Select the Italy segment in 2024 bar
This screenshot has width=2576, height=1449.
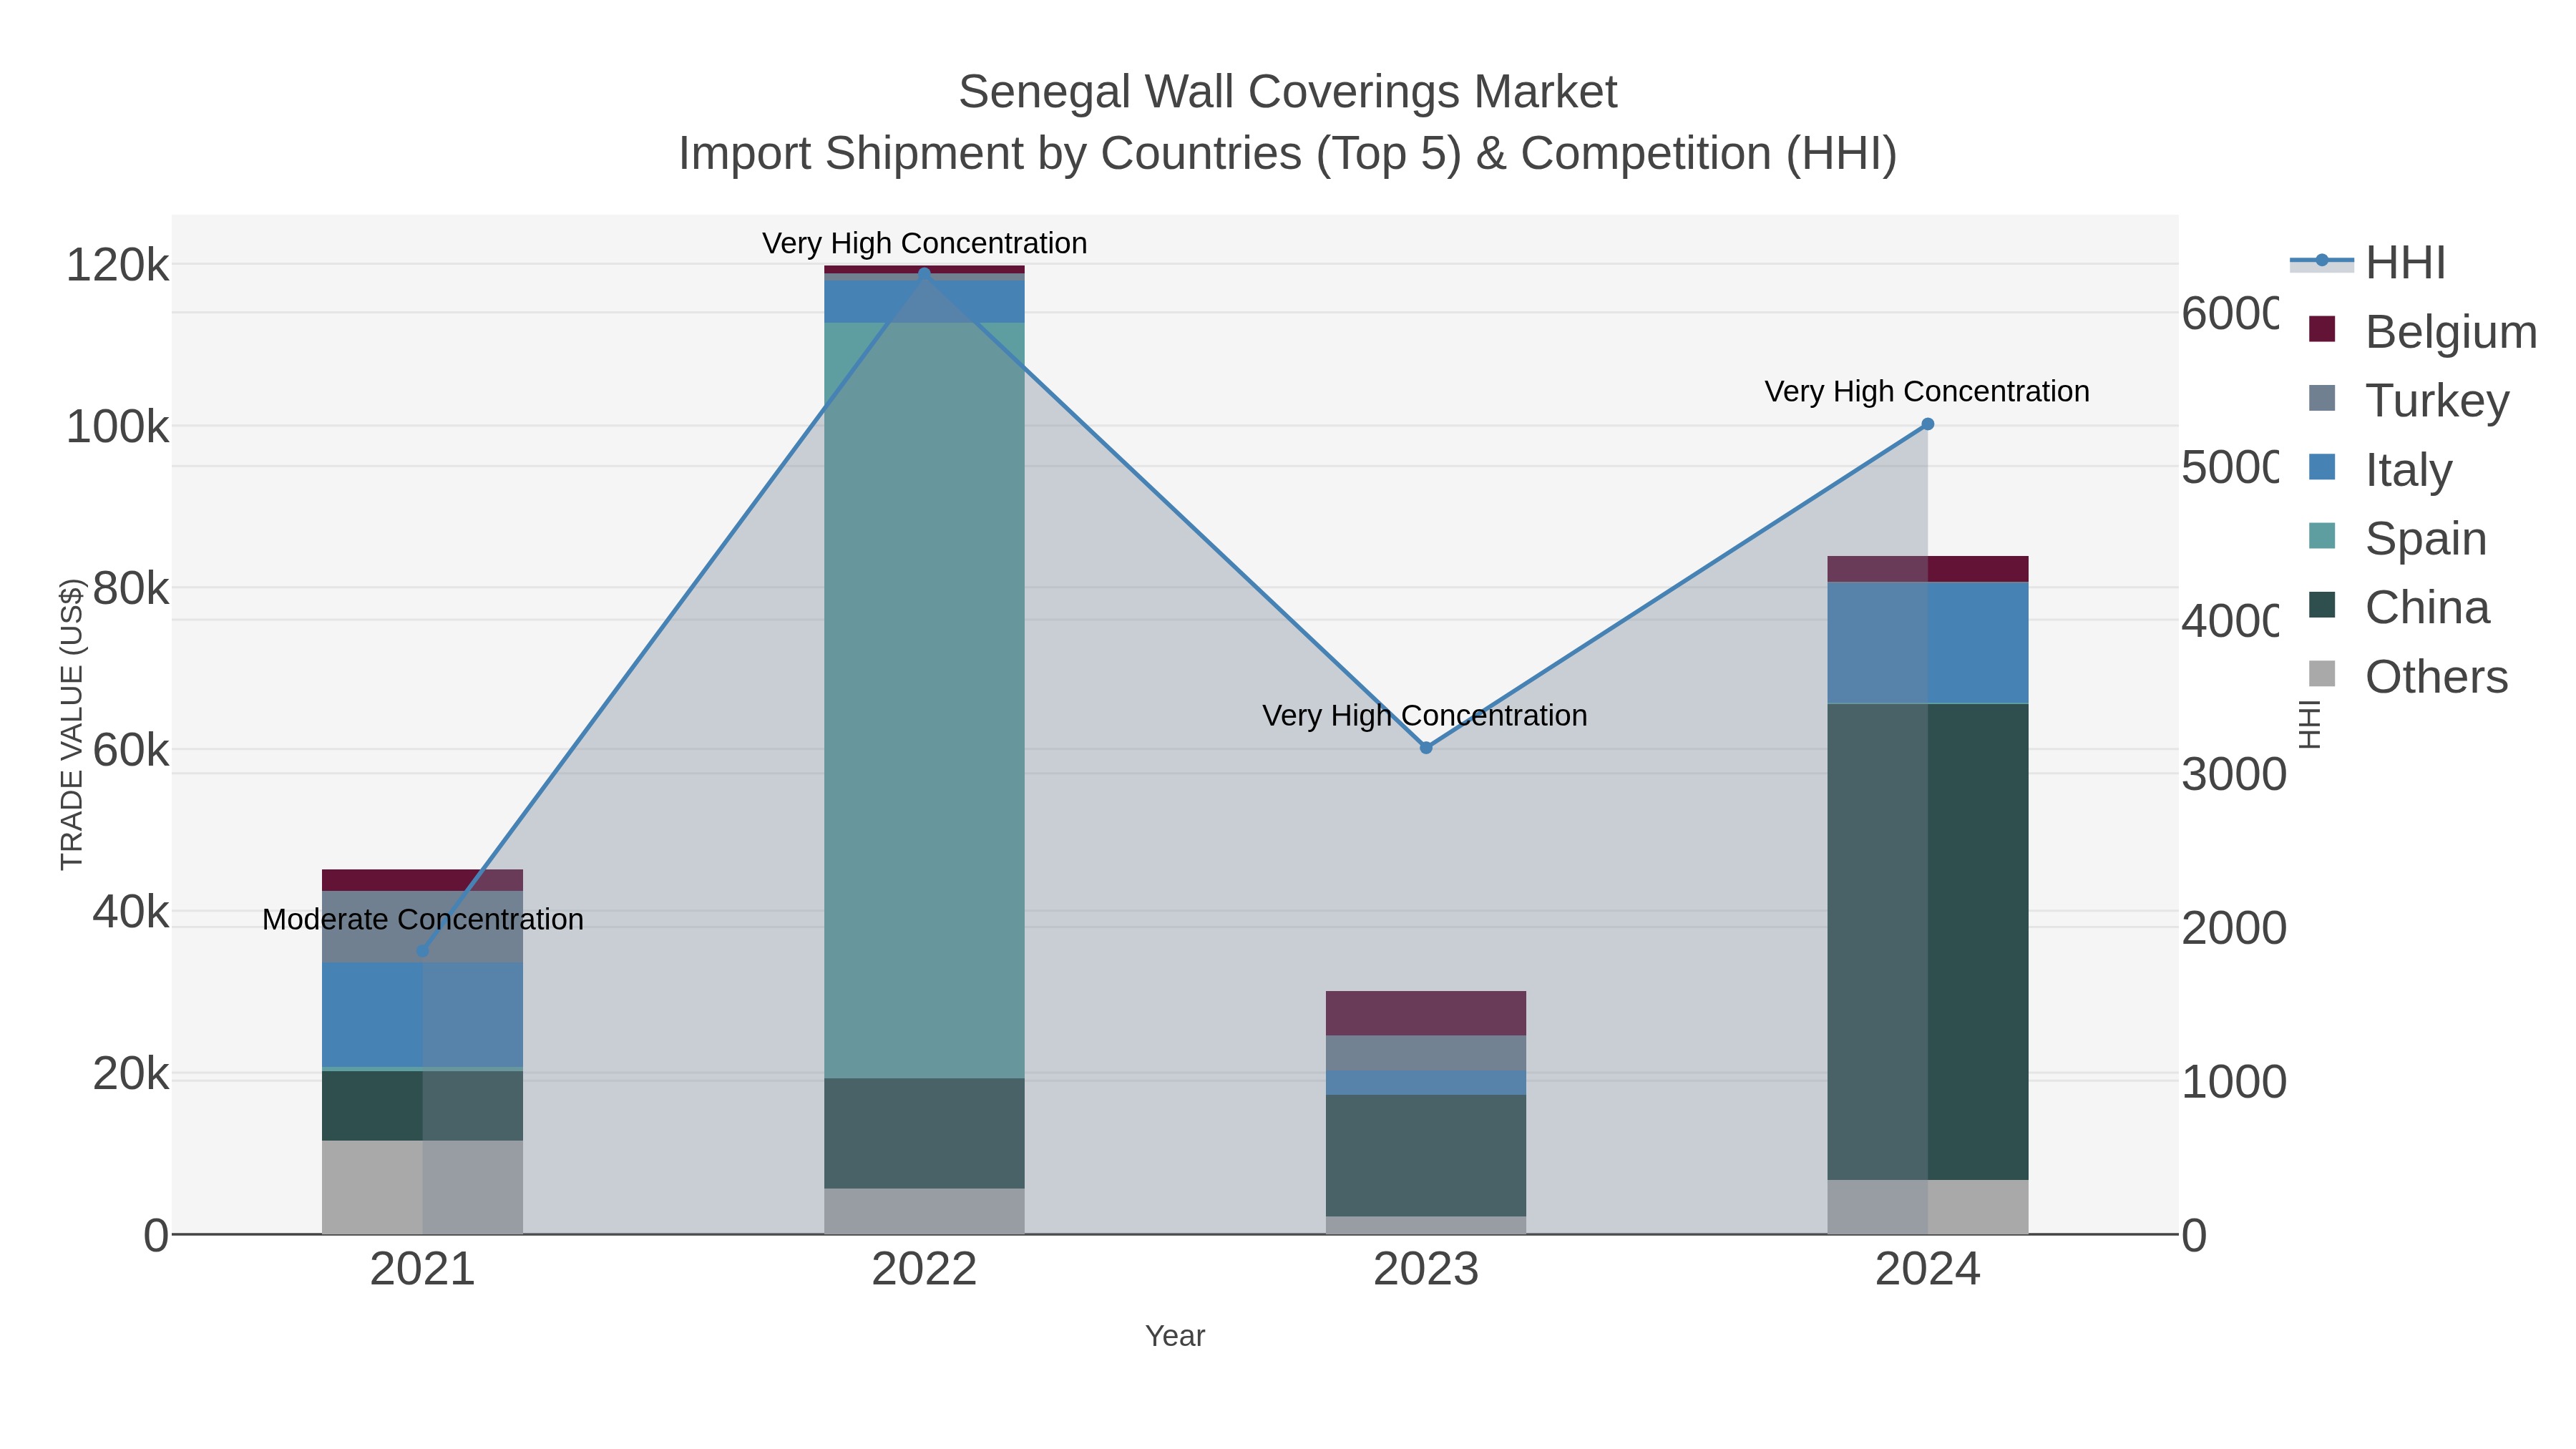pyautogui.click(x=1928, y=643)
